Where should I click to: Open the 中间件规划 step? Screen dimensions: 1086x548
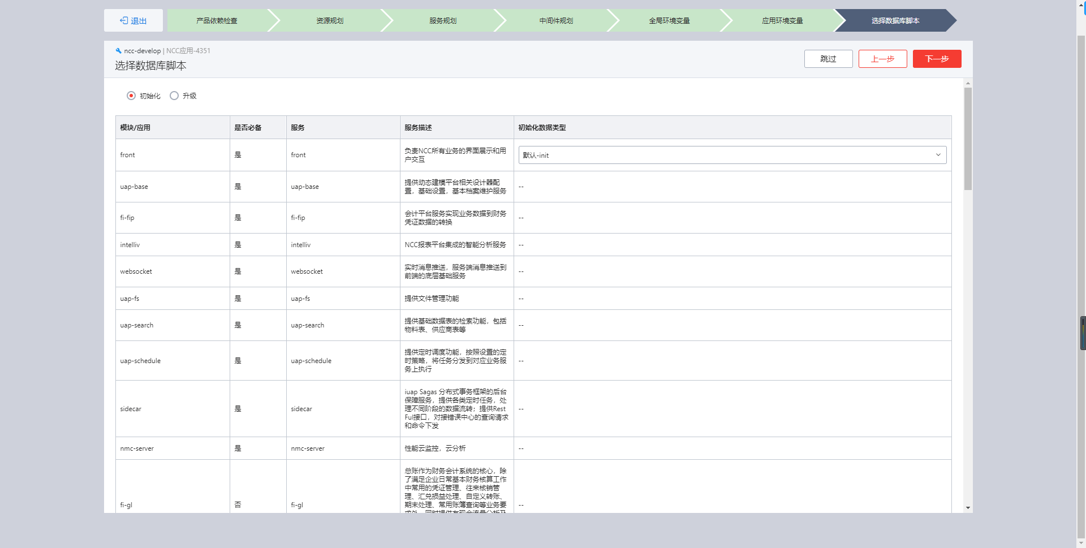click(x=557, y=20)
